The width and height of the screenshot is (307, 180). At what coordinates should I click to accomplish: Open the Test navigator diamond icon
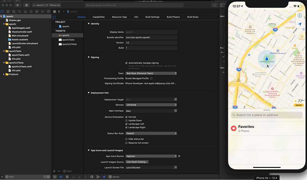(31, 11)
